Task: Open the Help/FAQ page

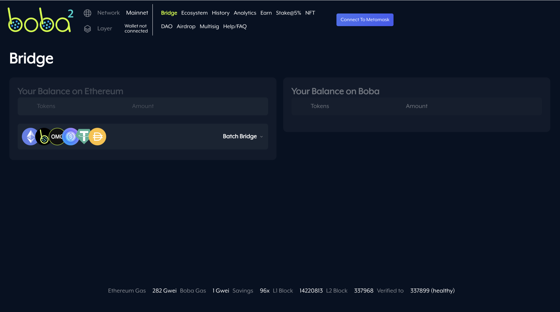Action: (x=235, y=26)
